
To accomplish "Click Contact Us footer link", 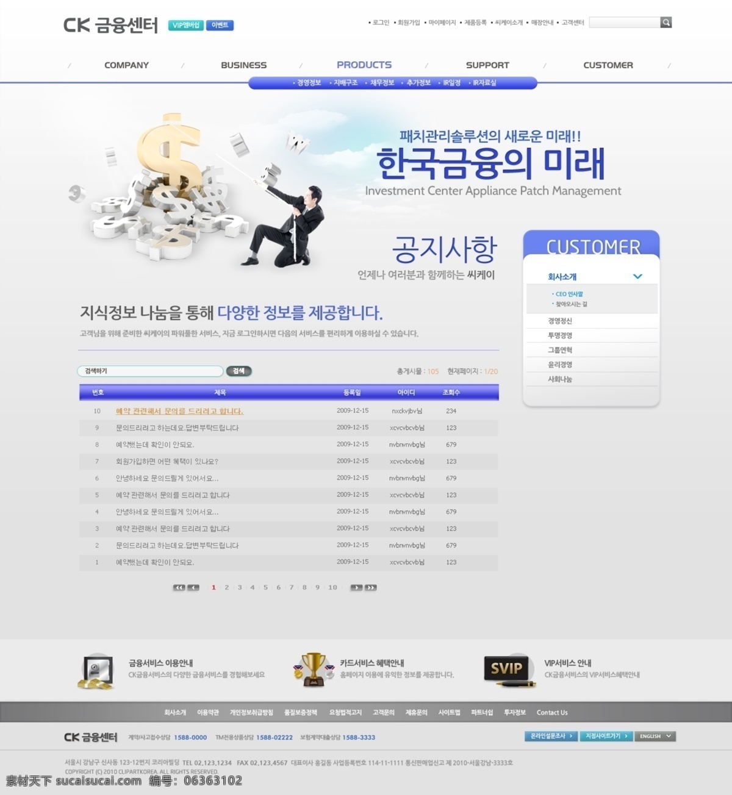I will [552, 713].
